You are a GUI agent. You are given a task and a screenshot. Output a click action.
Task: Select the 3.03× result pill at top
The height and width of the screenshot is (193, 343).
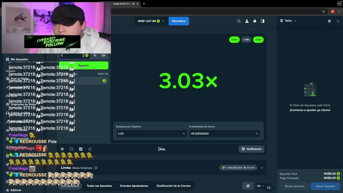tap(258, 40)
